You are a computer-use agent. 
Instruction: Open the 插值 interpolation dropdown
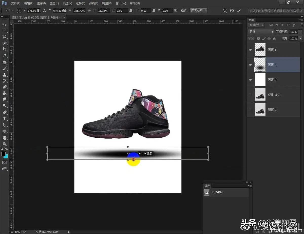(198, 11)
